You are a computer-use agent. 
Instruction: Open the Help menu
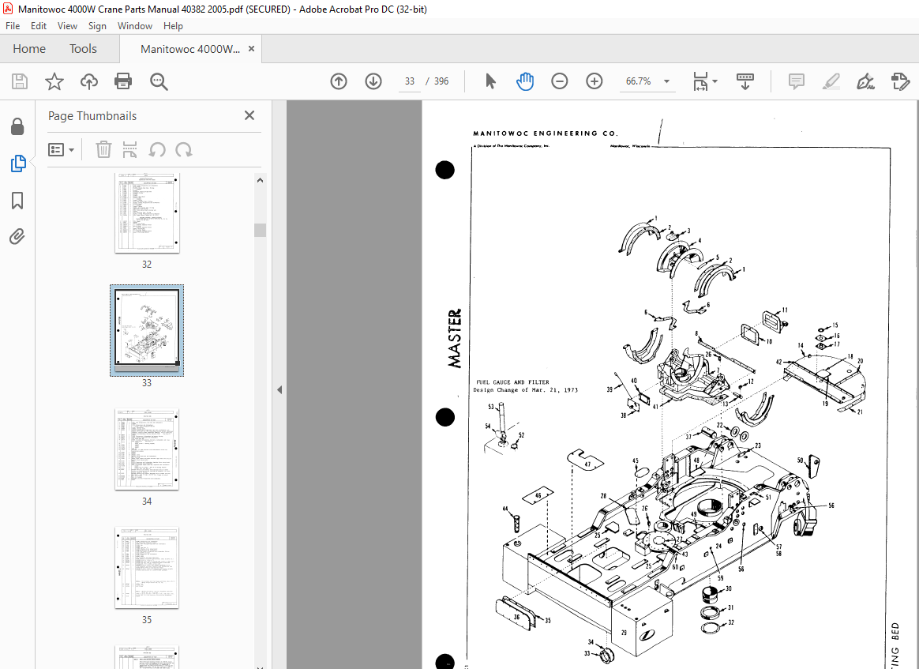173,26
